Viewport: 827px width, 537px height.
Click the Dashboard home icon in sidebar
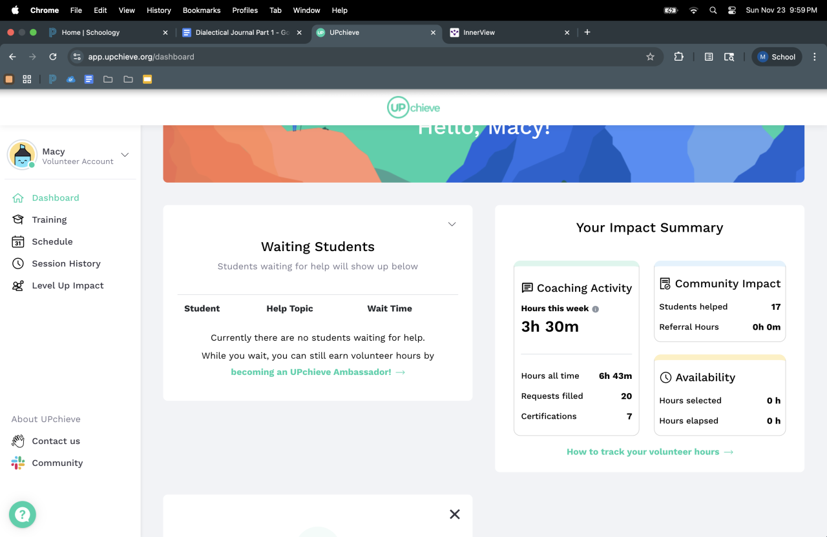point(18,198)
